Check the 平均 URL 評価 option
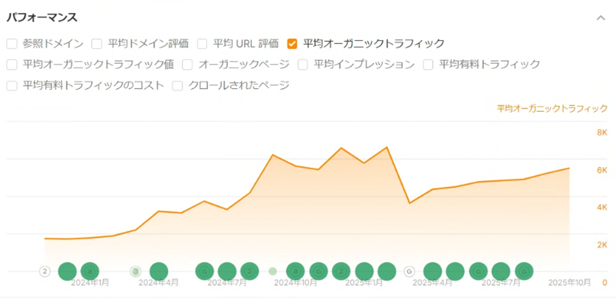Image resolution: width=616 pixels, height=300 pixels. point(202,44)
